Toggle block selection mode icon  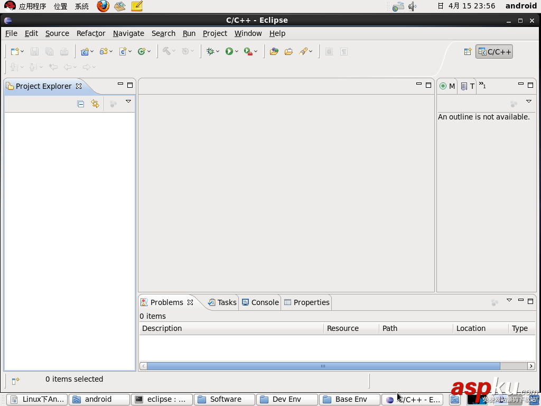coord(329,51)
